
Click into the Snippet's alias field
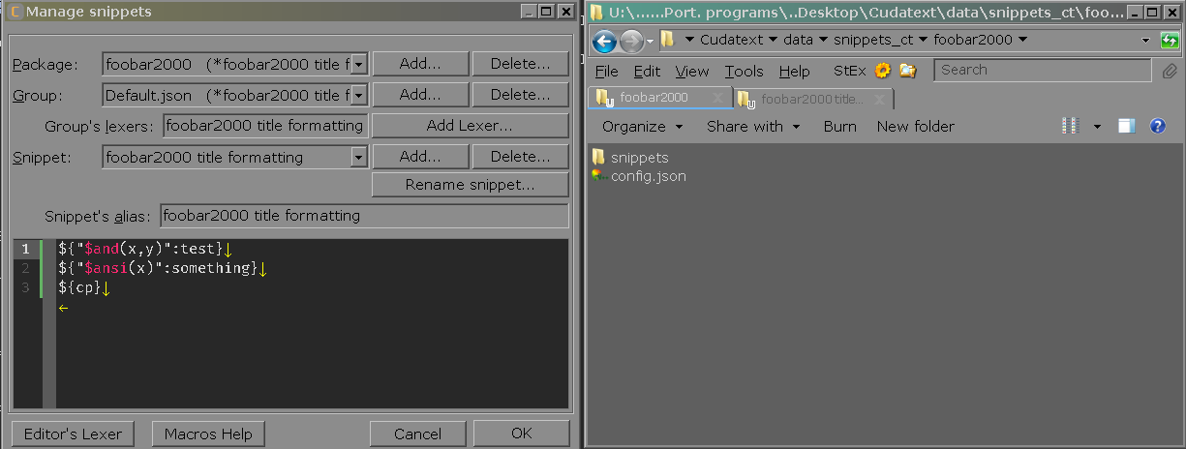click(364, 216)
